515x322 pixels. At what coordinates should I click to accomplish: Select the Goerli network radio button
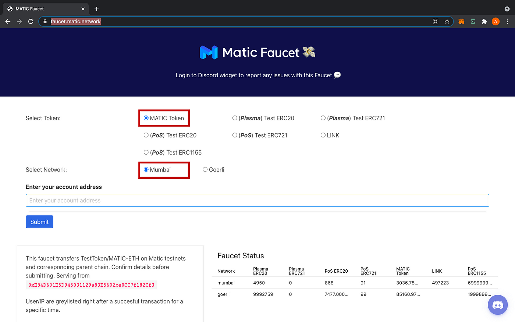click(x=205, y=170)
